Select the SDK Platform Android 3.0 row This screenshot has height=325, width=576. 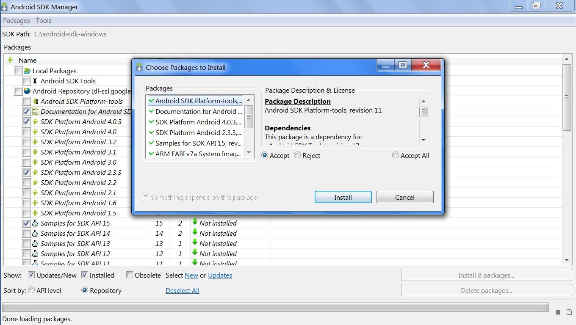coord(78,162)
